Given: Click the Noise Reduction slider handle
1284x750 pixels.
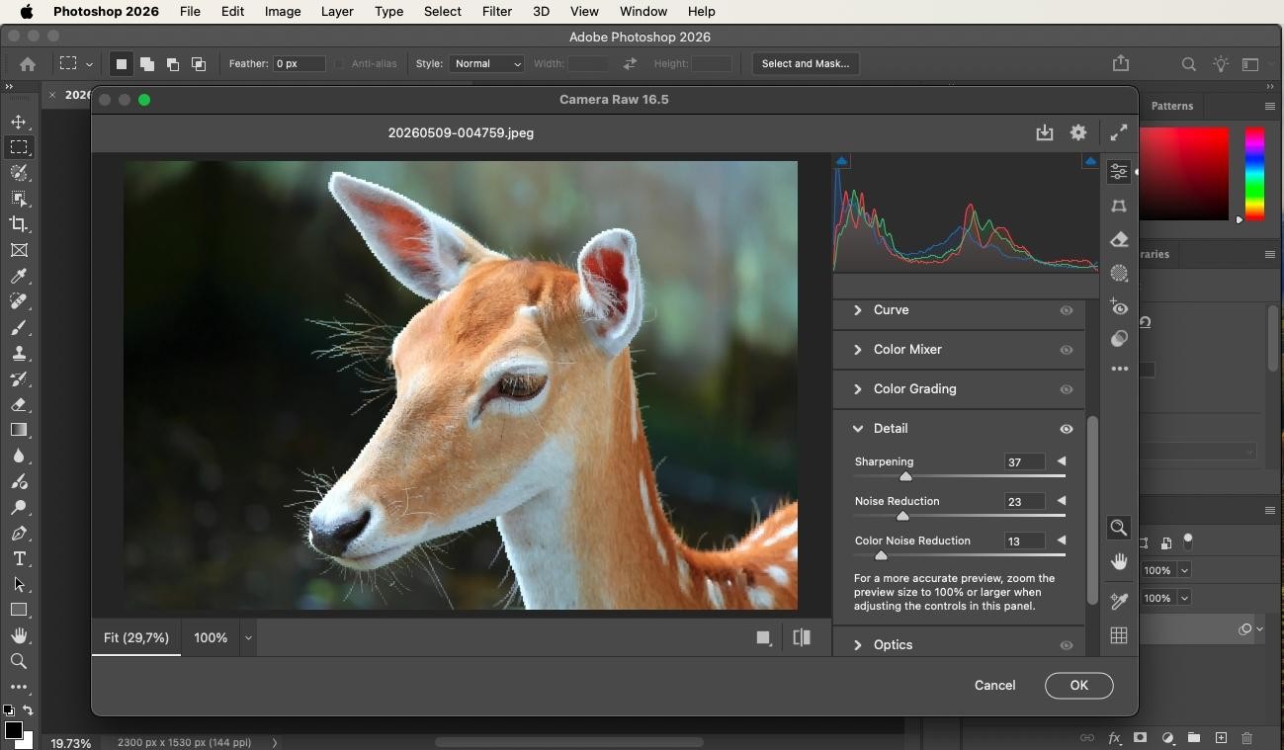Looking at the screenshot, I should click(x=902, y=516).
